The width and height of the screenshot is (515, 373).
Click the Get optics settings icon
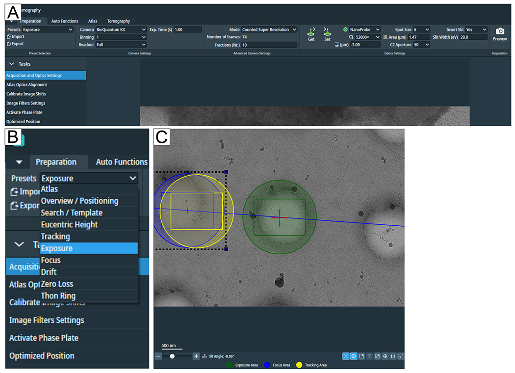(311, 32)
